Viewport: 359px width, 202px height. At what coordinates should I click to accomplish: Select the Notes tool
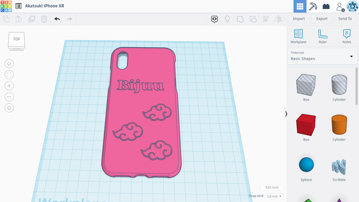[x=346, y=36]
